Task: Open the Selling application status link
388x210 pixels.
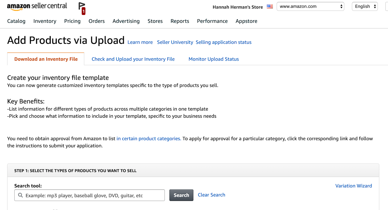Action: point(224,42)
